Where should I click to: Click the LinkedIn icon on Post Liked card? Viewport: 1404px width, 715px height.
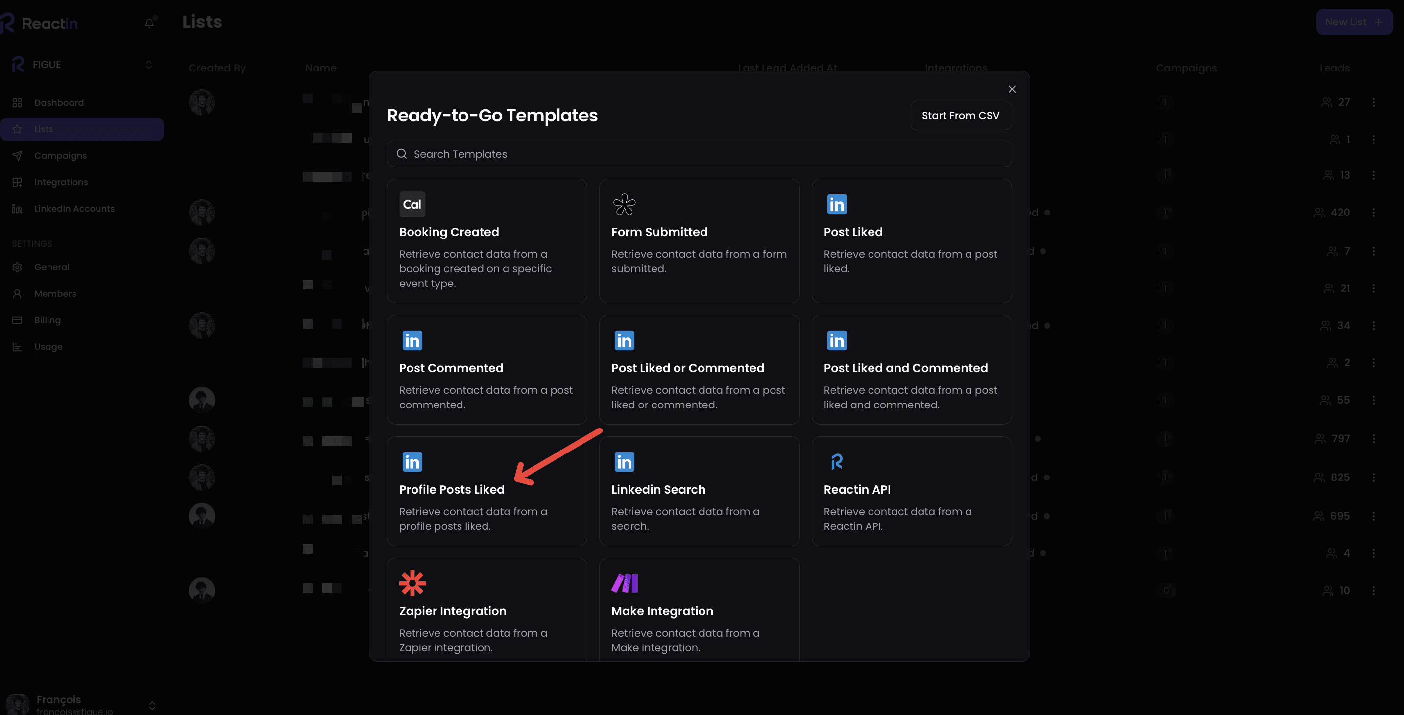[837, 204]
